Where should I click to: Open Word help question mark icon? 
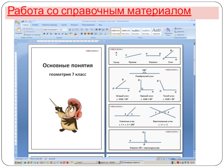[194, 25]
